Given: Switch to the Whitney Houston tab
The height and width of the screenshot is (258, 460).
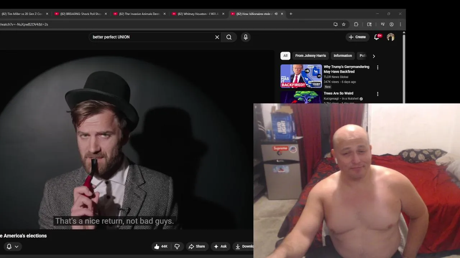Looking at the screenshot, I should pos(198,14).
